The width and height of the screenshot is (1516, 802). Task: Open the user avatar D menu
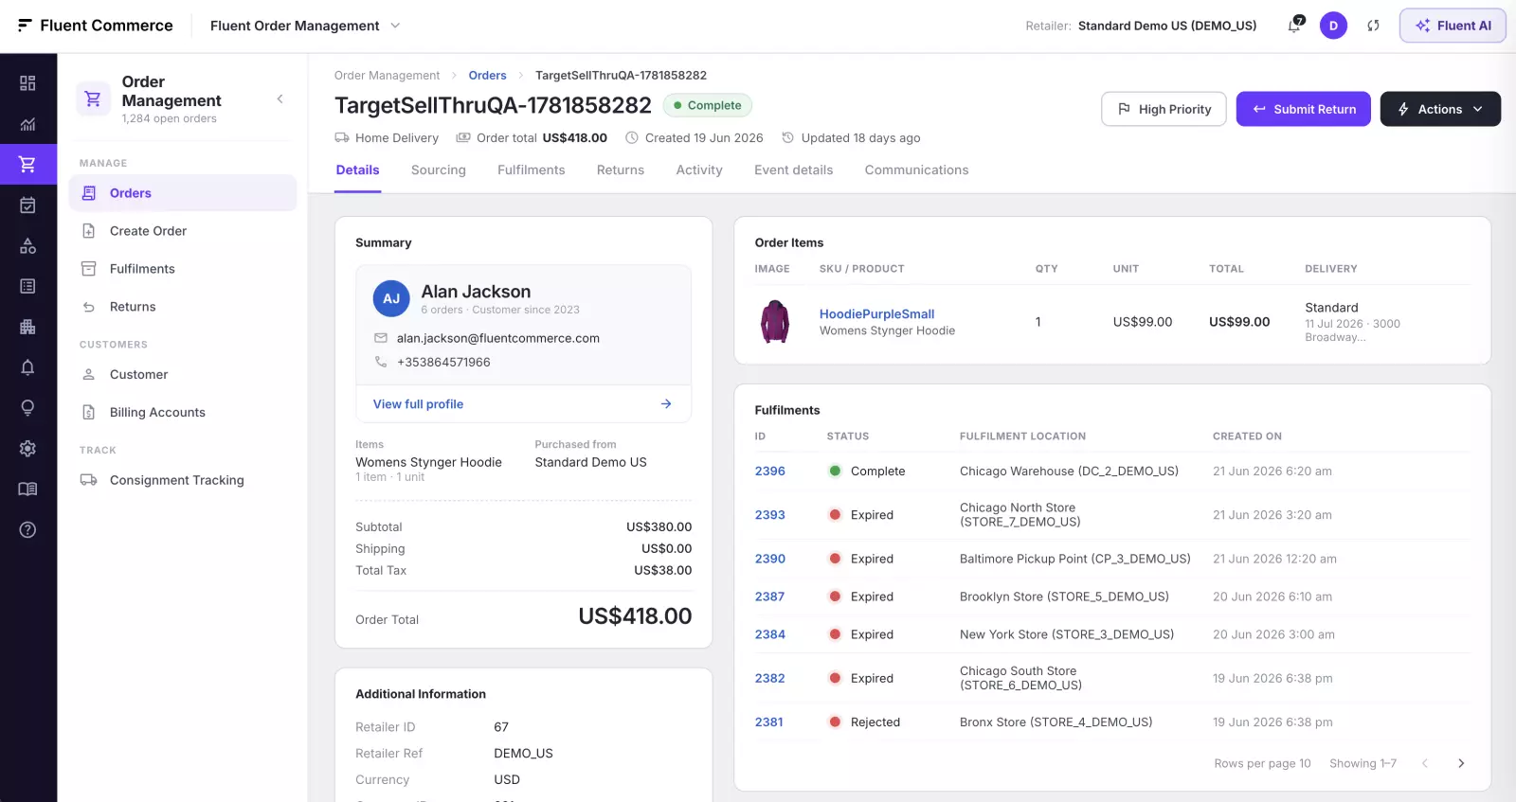pos(1333,26)
